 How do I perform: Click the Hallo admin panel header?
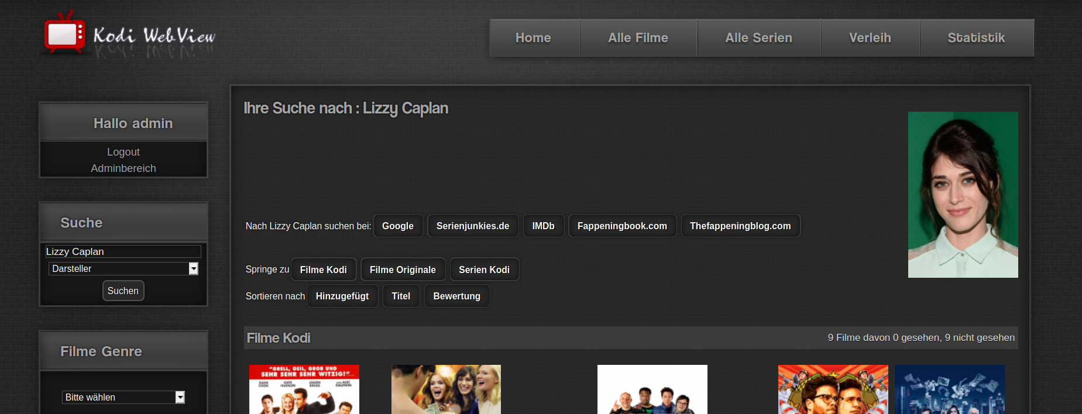[123, 123]
